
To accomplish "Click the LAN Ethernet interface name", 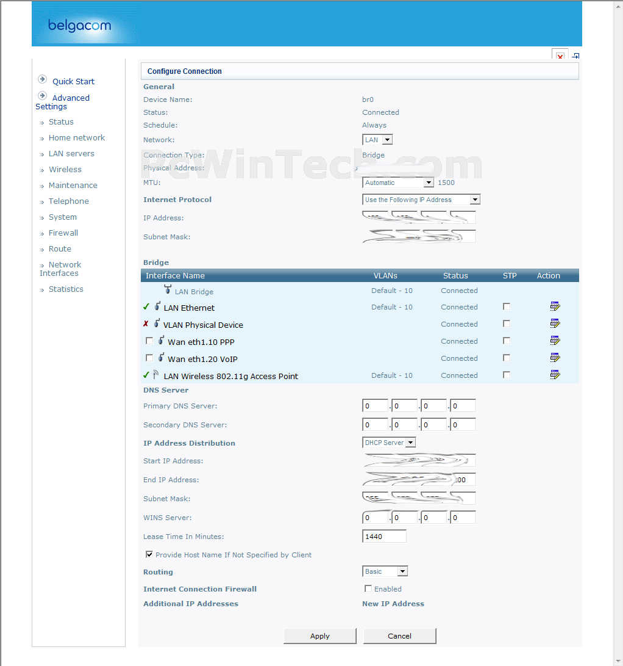I will pyautogui.click(x=189, y=308).
